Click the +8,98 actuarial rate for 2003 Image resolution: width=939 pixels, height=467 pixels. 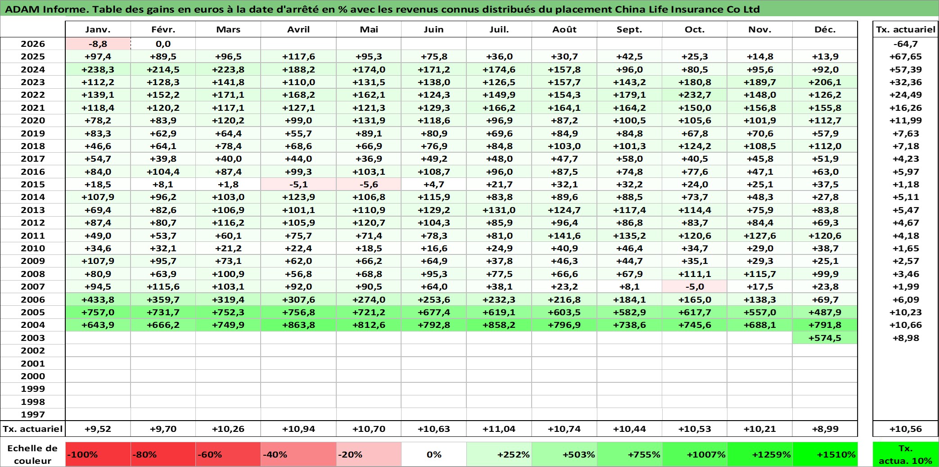[x=906, y=338]
